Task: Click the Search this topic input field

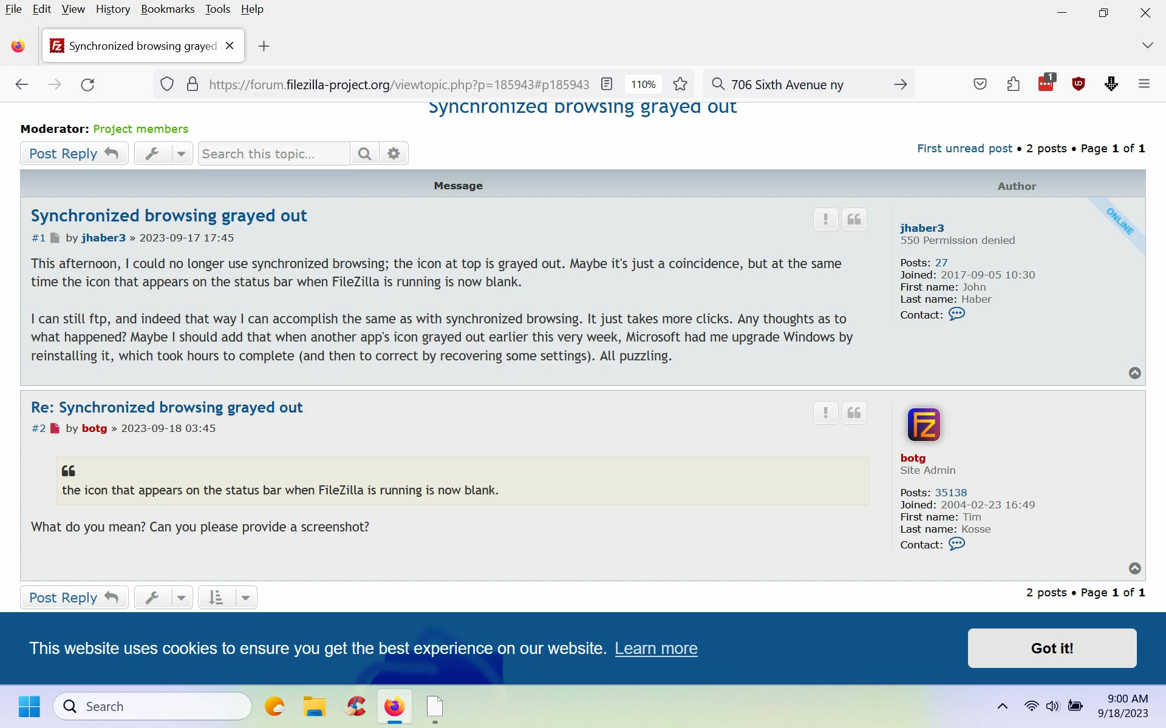Action: [x=274, y=153]
